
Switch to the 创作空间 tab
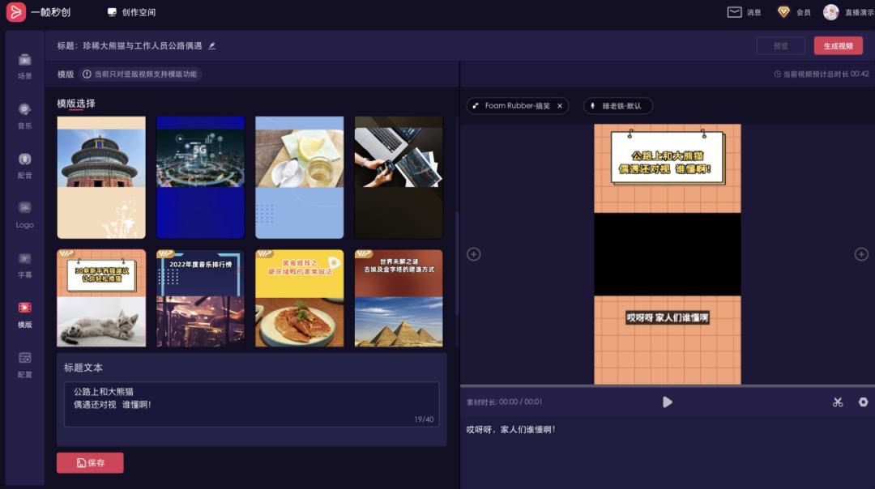tap(131, 12)
